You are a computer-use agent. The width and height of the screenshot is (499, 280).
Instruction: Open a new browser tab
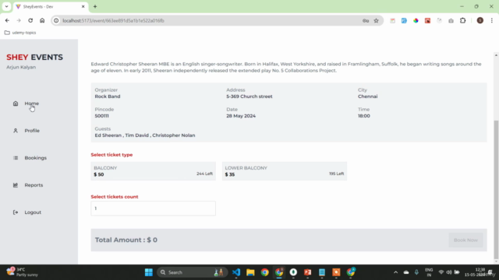(x=95, y=7)
